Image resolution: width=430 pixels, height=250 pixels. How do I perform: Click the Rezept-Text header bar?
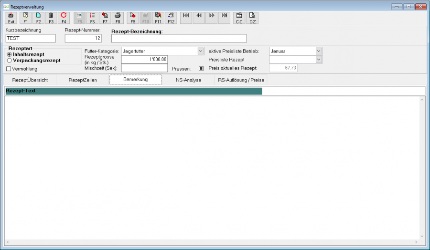pos(134,91)
